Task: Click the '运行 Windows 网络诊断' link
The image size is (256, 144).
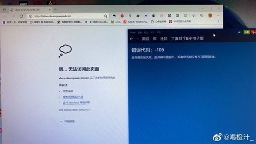Action: (x=76, y=102)
